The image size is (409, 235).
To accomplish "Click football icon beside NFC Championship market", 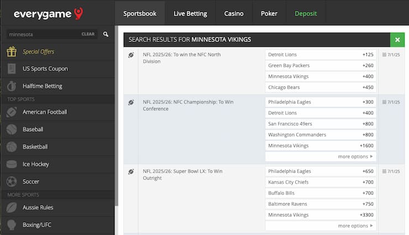I will tap(131, 102).
